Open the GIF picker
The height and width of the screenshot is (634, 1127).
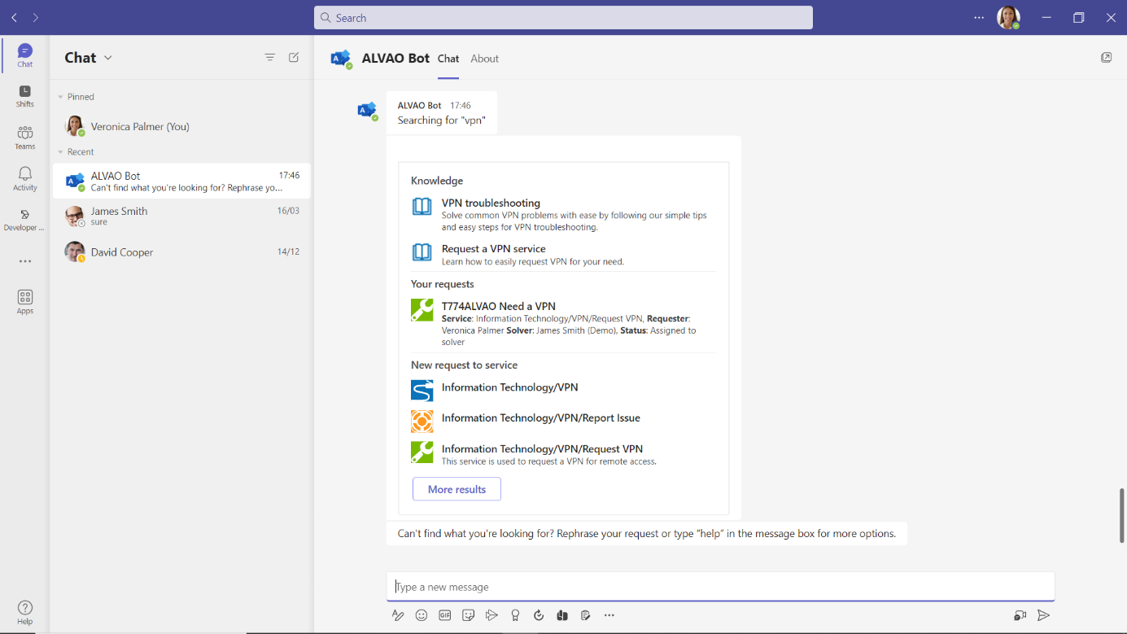(445, 615)
